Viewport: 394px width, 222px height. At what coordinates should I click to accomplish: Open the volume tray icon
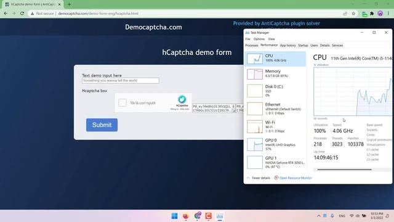358,216
